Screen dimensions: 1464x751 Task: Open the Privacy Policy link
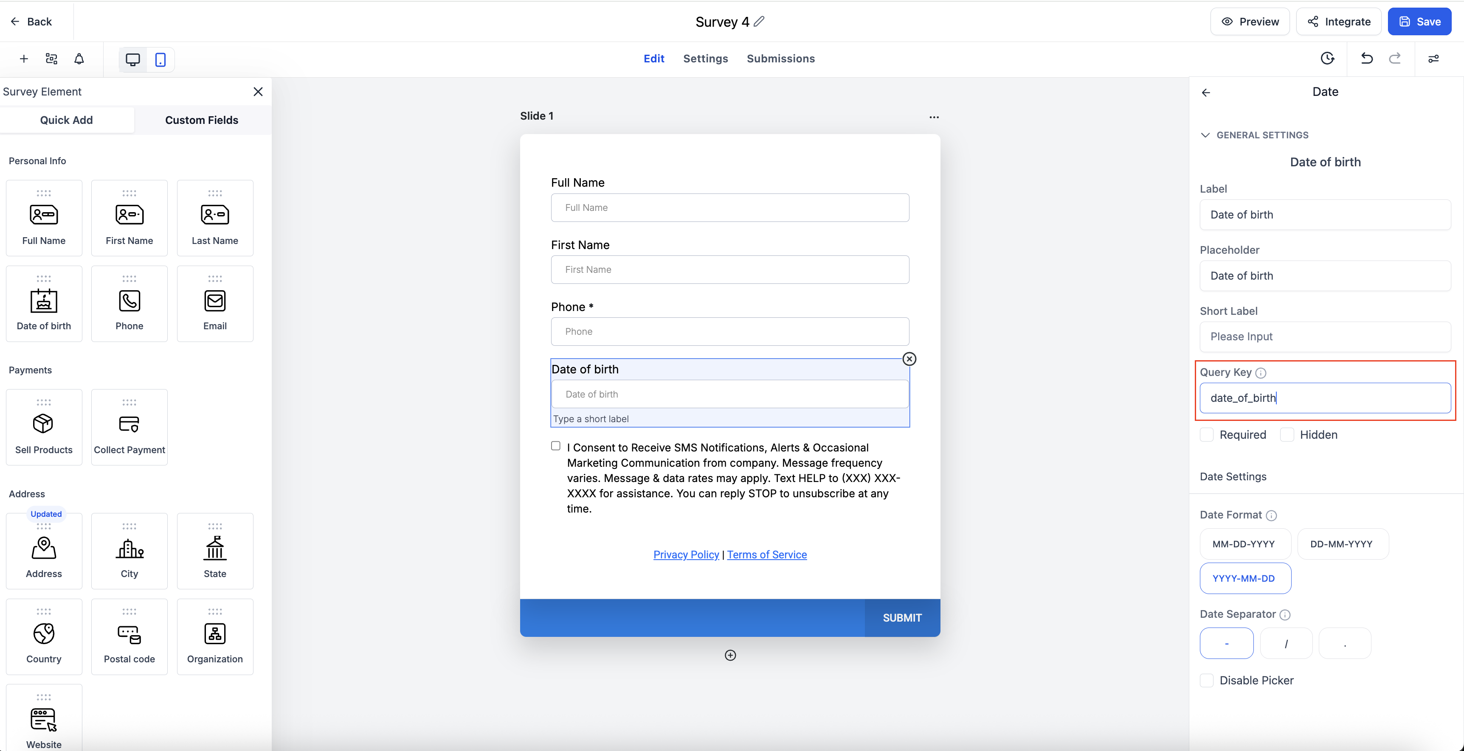pos(686,555)
